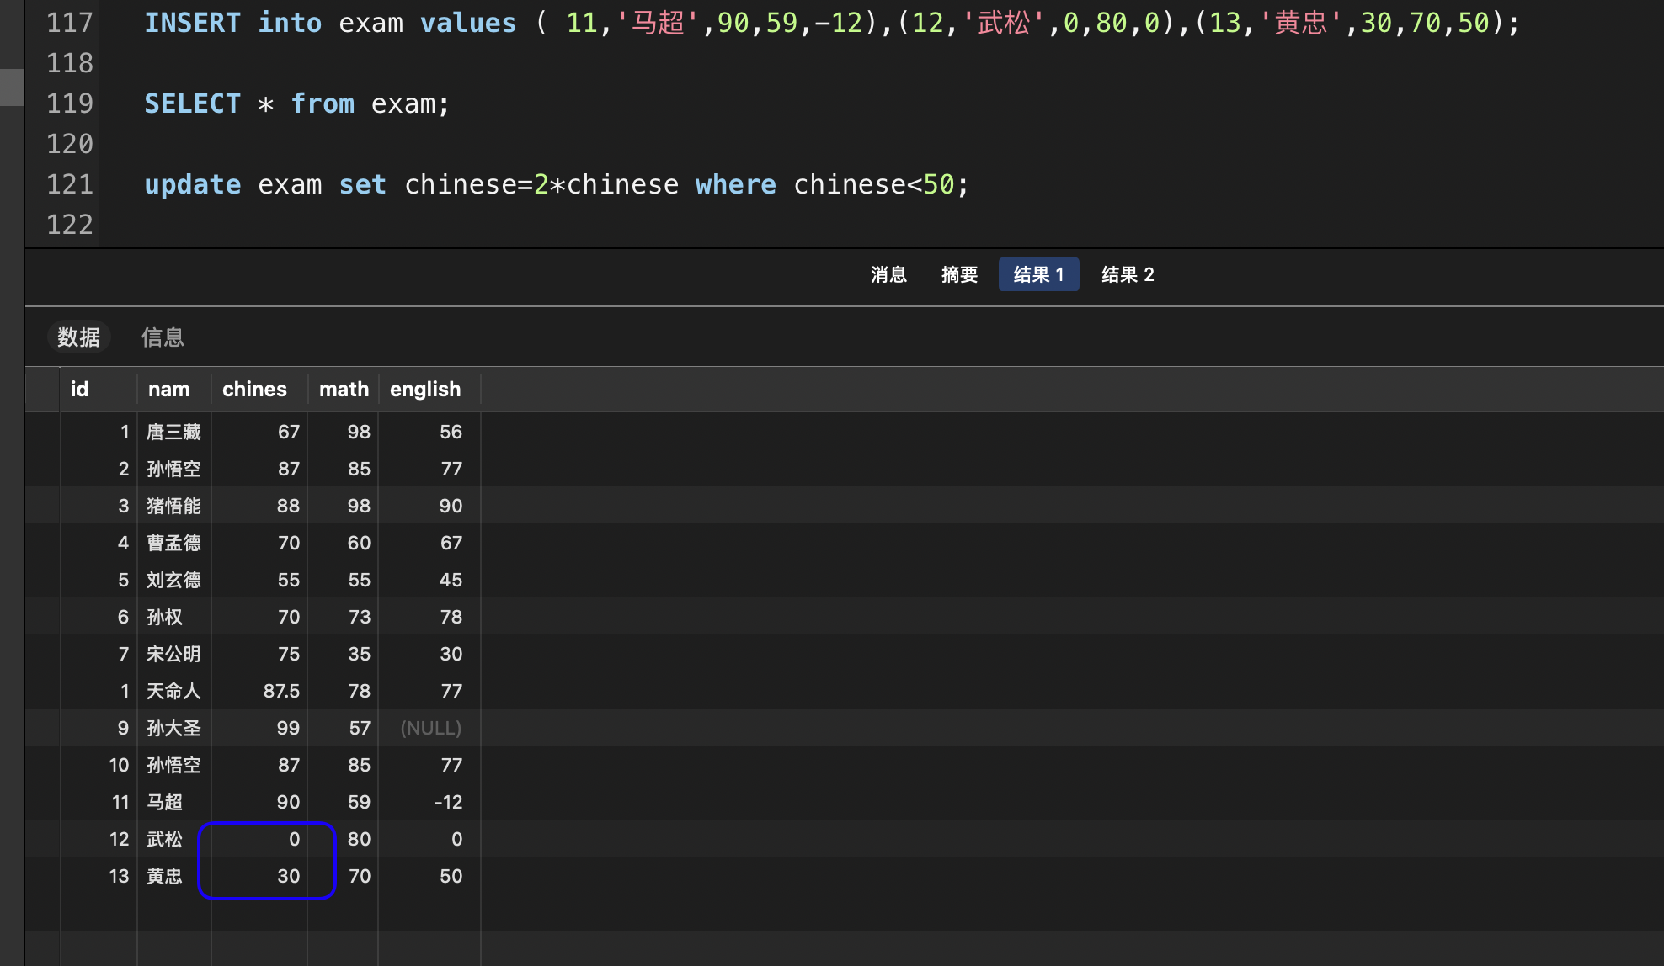Select the chinese cell with value 30 for 黄忠
Viewport: 1664px width, 966px height.
pyautogui.click(x=288, y=876)
